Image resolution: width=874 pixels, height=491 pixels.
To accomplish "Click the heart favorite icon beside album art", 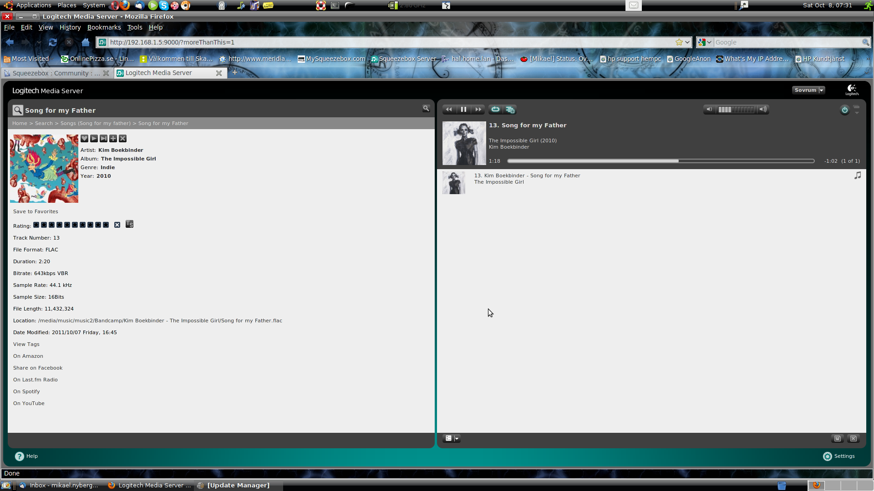I will 85,139.
